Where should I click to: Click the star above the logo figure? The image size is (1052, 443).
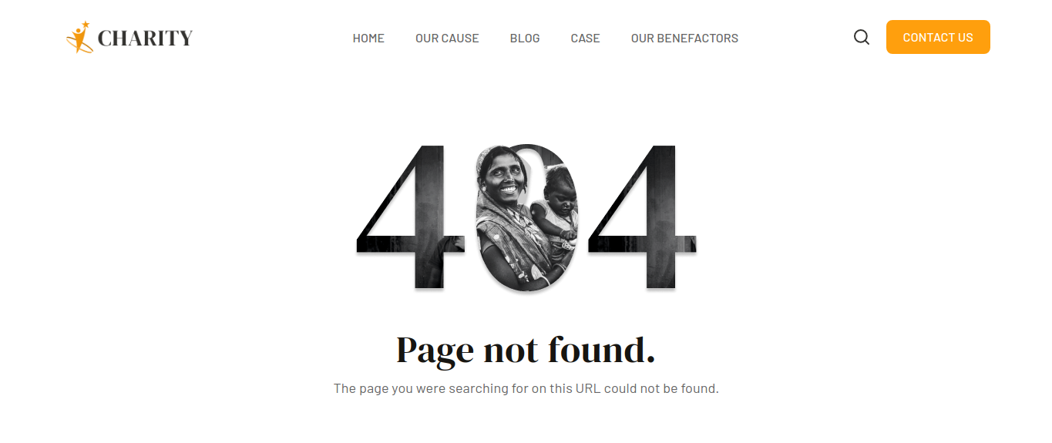point(85,25)
